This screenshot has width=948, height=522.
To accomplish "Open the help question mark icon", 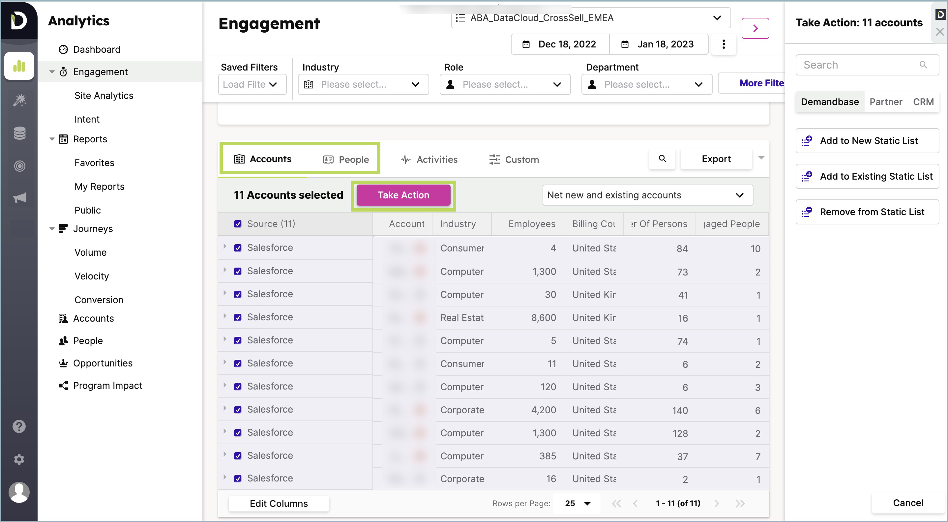I will pyautogui.click(x=19, y=426).
